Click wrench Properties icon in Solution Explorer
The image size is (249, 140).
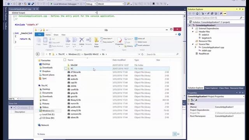[x=221, y=14]
